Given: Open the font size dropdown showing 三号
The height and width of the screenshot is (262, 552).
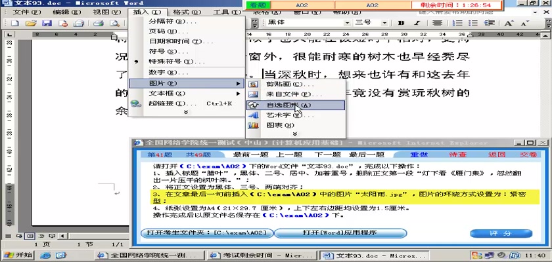Looking at the screenshot, I should click(384, 23).
